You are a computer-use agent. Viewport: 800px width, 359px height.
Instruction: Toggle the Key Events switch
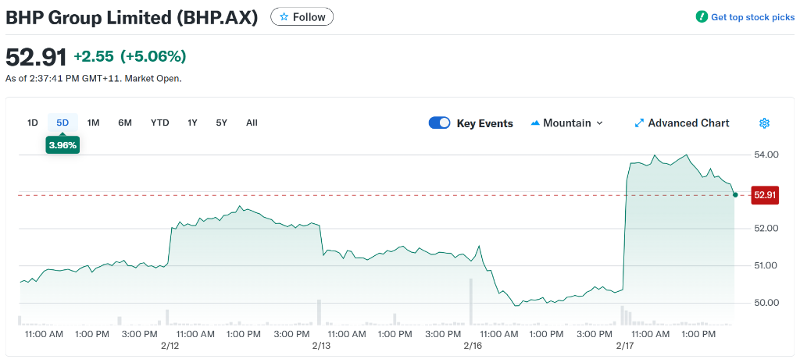[440, 123]
